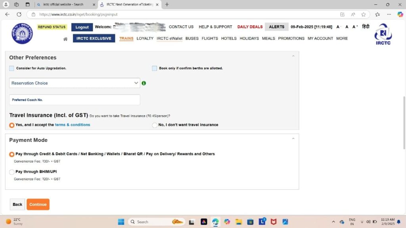The height and width of the screenshot is (228, 406).
Task: Open Edge settings three-dot menu
Action: pos(389,15)
